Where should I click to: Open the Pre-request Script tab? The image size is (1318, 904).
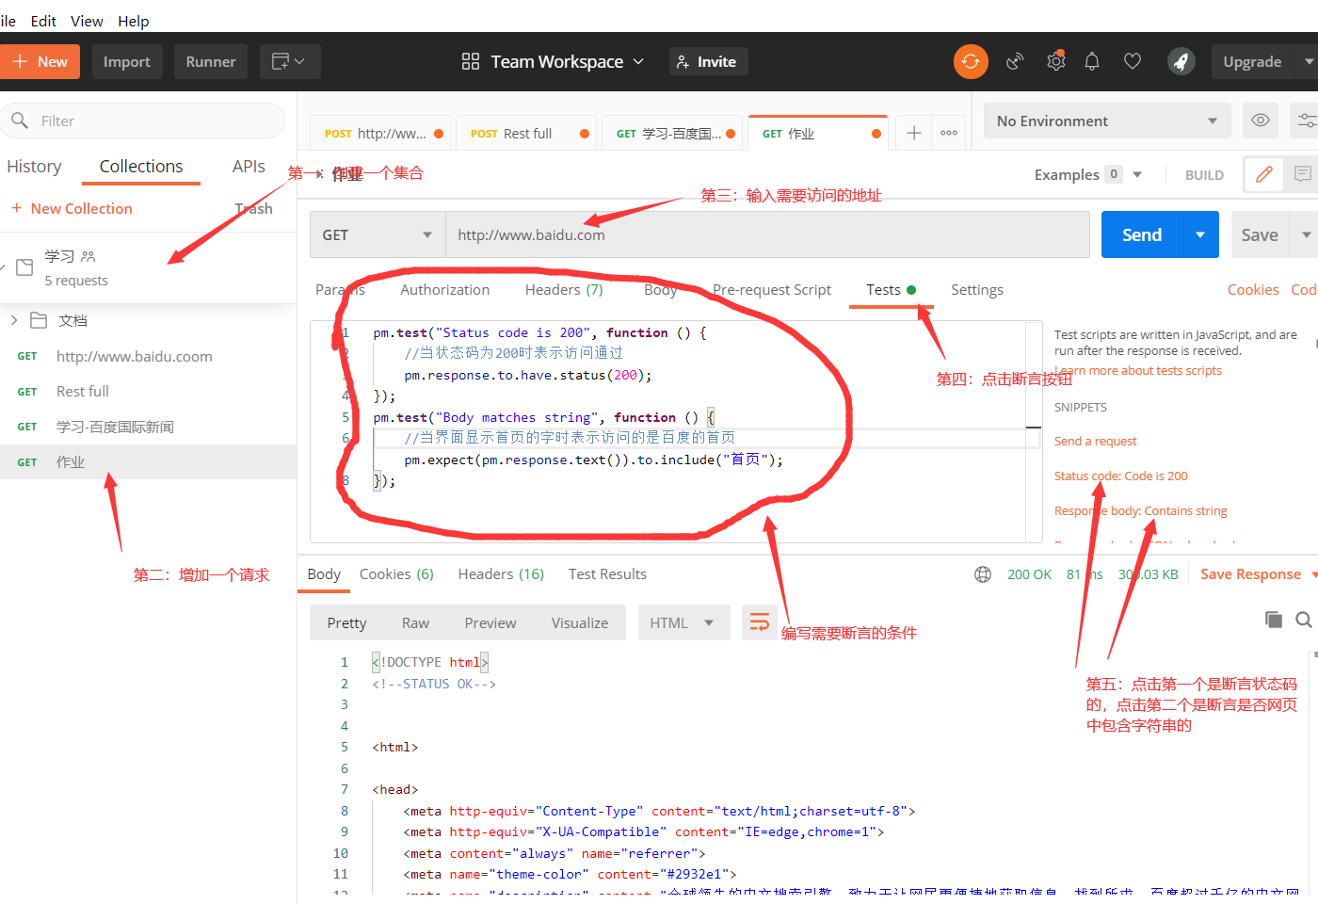772,290
